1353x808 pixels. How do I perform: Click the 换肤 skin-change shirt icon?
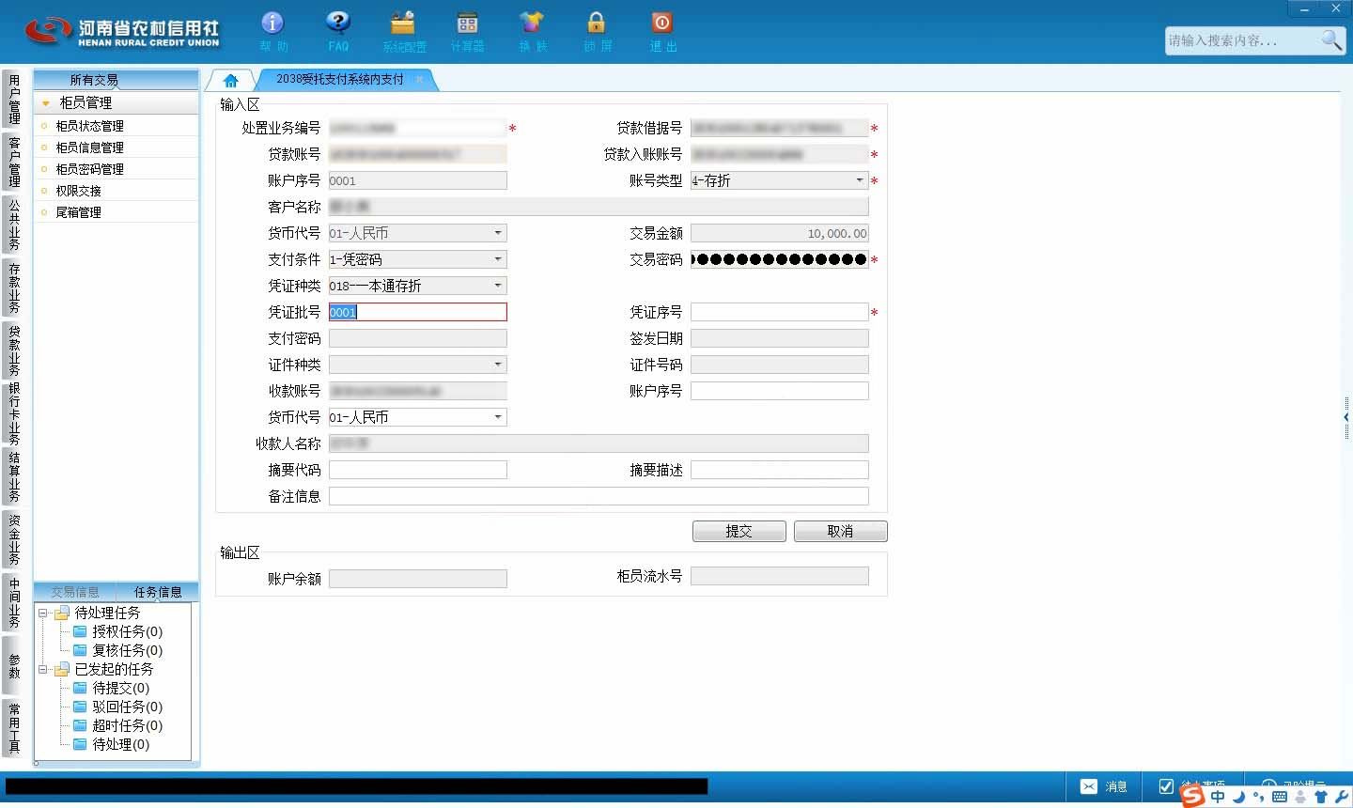[532, 23]
